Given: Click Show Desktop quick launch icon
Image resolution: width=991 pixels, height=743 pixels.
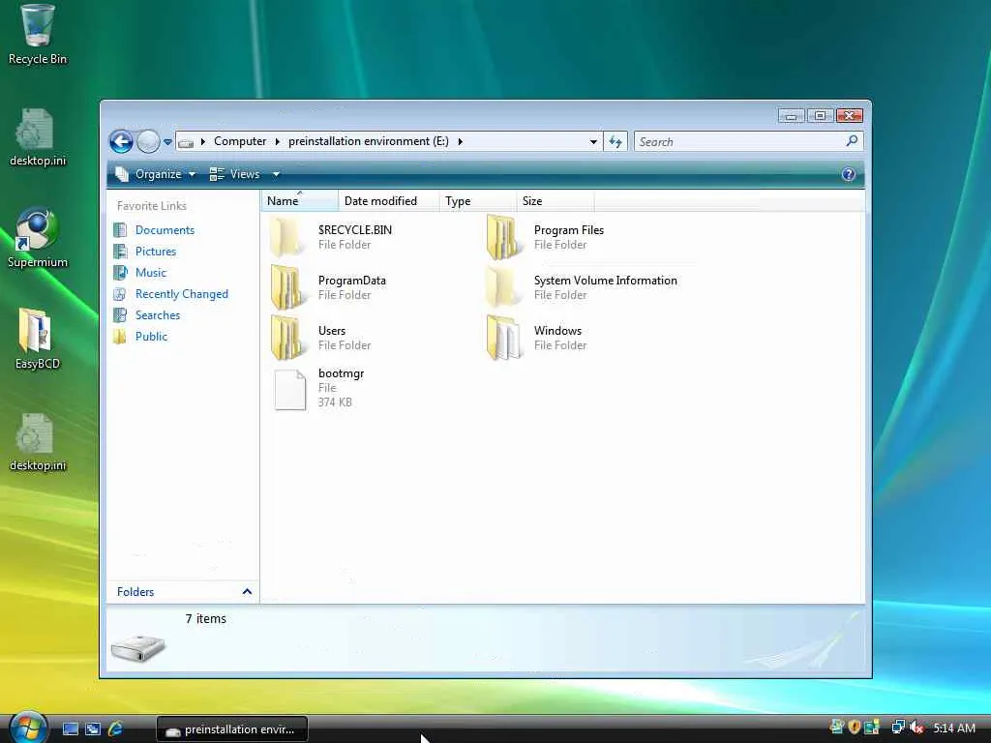Looking at the screenshot, I should tap(70, 729).
